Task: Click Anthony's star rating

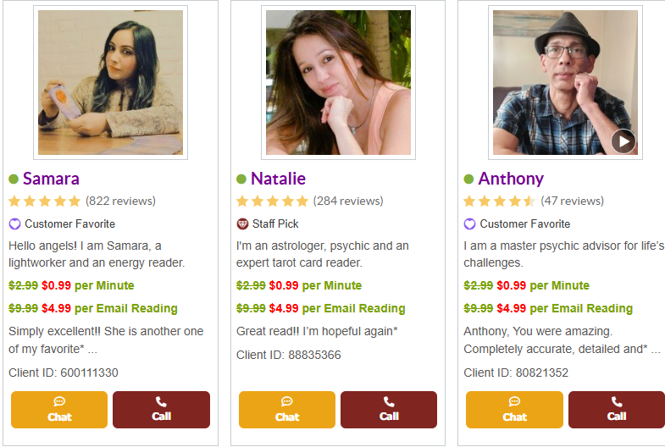Action: (499, 201)
